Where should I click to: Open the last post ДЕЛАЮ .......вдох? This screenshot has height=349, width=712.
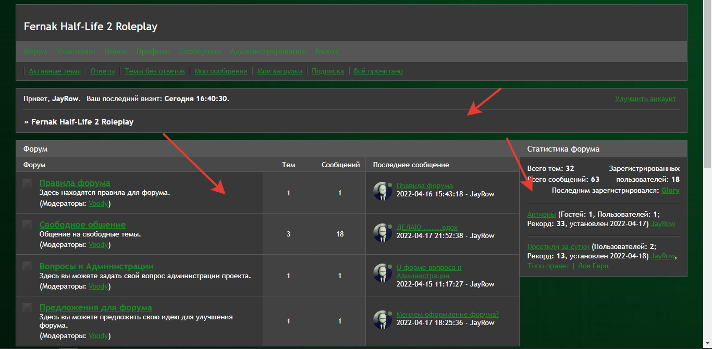[x=427, y=227]
